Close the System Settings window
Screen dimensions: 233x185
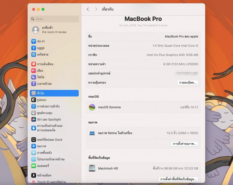point(33,9)
